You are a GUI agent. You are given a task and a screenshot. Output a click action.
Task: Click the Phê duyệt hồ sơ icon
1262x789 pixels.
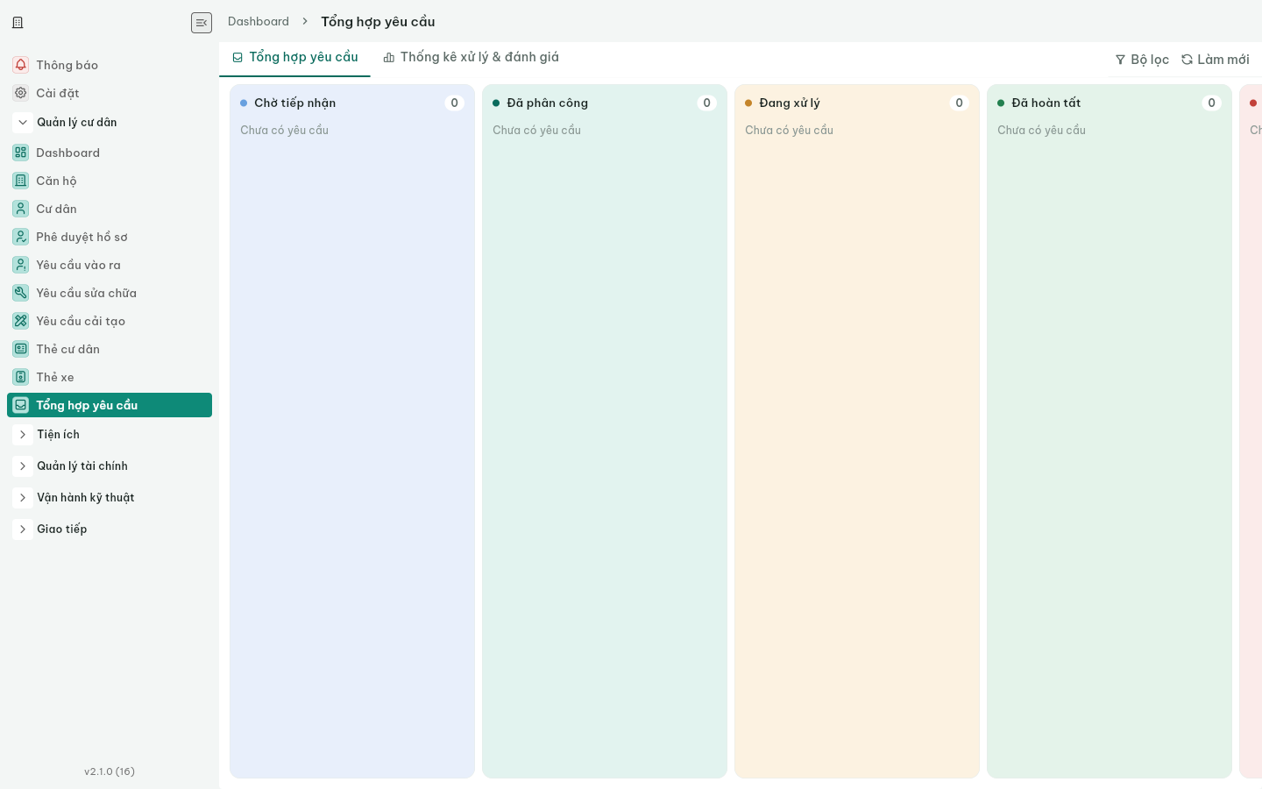21,237
